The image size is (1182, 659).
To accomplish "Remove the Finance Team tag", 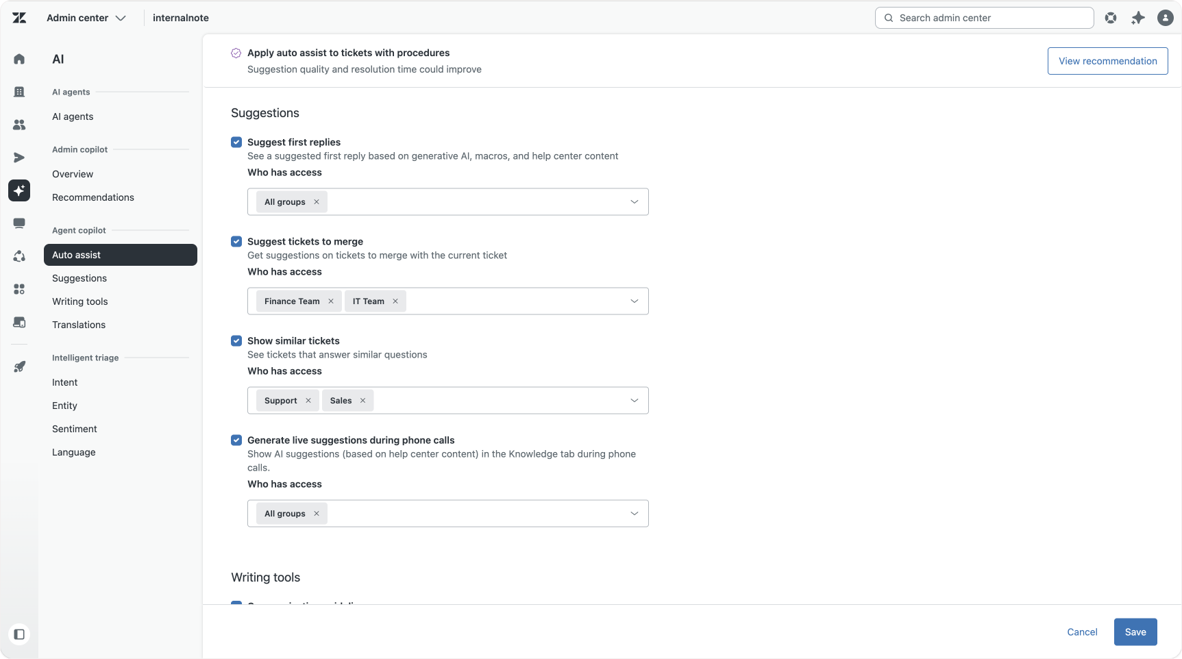I will pyautogui.click(x=331, y=301).
